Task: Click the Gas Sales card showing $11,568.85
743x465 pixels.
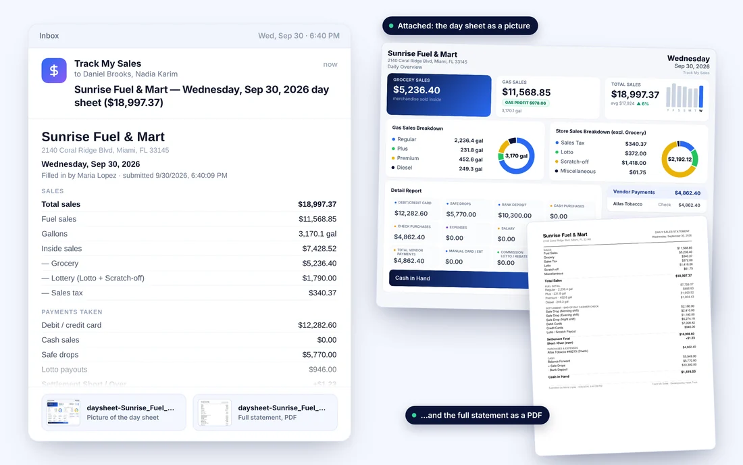Action: coord(547,97)
